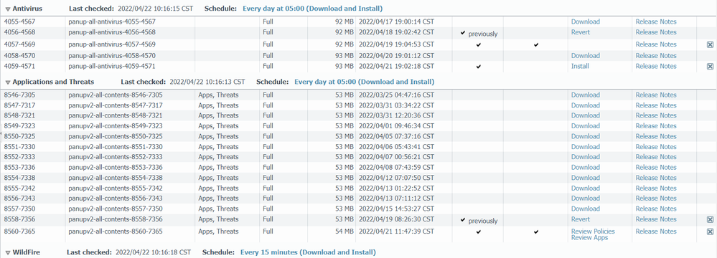Download content version 8551-7330

click(586, 147)
